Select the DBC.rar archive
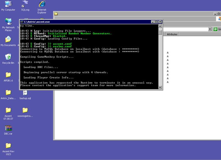The image size is (221, 160). [8, 128]
